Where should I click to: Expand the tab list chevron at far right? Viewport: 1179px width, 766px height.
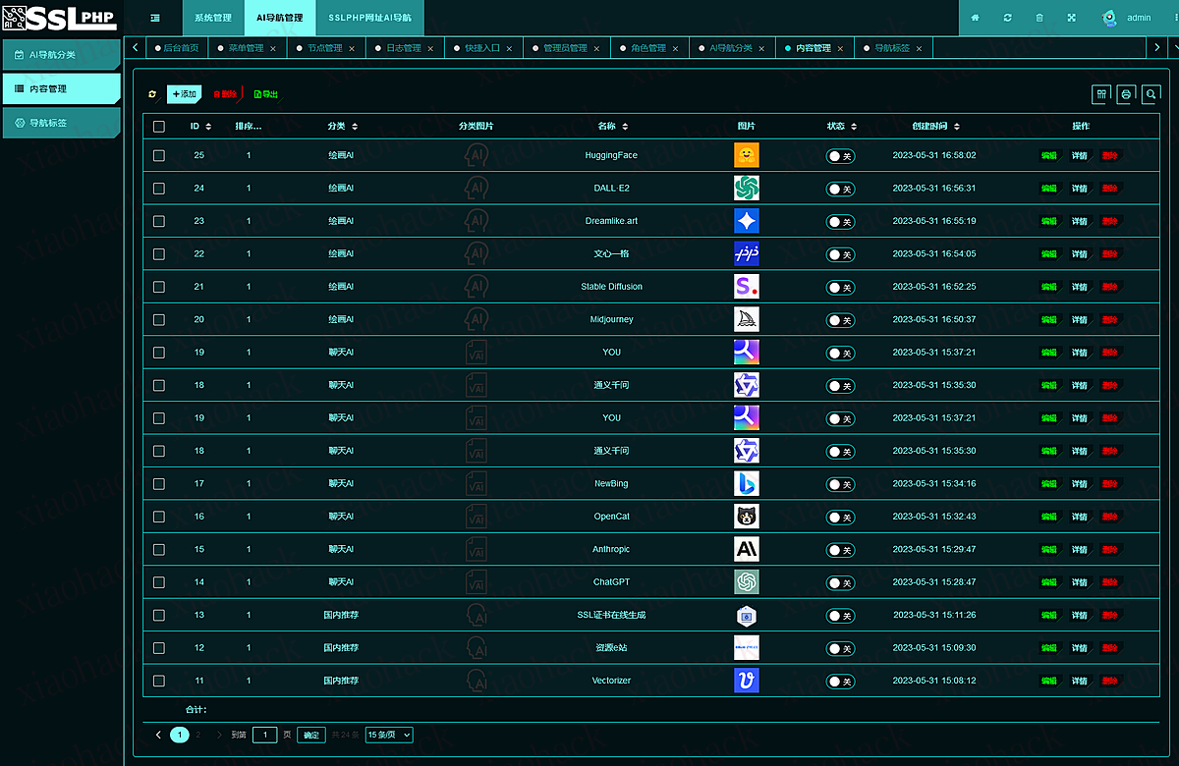click(1157, 47)
